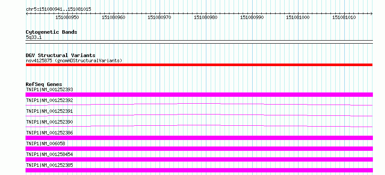385x175 pixels.
Task: Click ruler coordinate 151080980
Action: pos(205,18)
